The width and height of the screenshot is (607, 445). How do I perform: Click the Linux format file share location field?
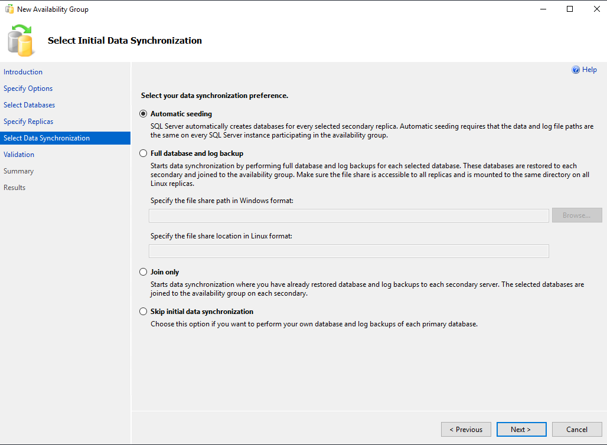[349, 251]
